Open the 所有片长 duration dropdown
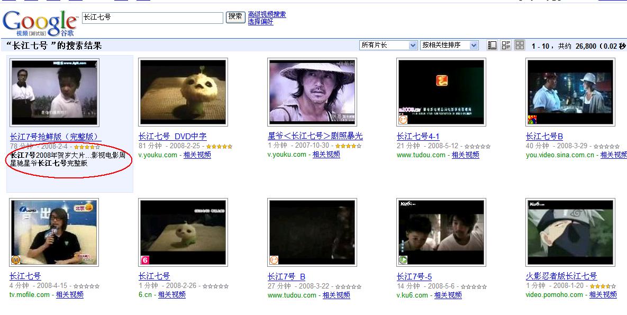 click(388, 45)
